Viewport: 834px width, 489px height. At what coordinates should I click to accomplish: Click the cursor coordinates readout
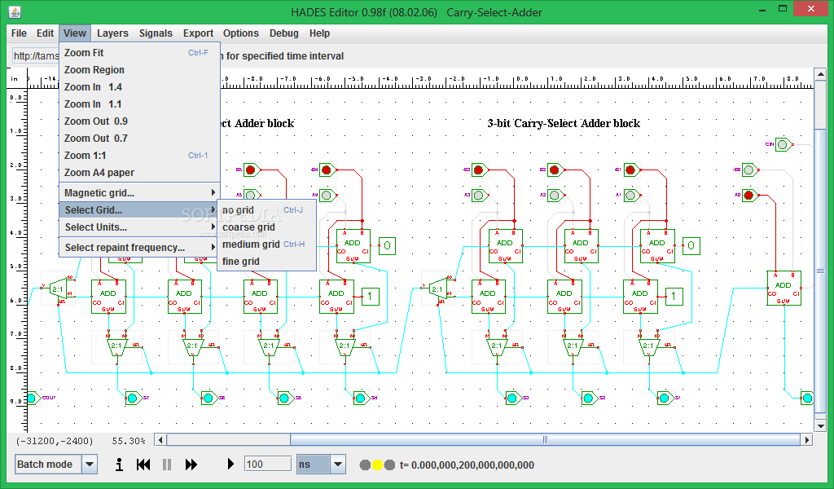click(x=55, y=441)
